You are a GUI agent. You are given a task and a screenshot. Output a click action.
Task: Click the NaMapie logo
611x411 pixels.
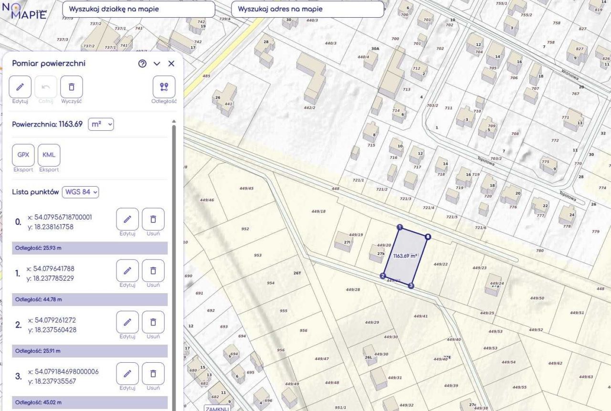point(25,11)
